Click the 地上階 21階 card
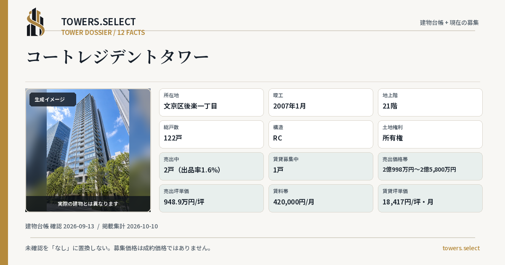The width and height of the screenshot is (505, 265). point(430,102)
